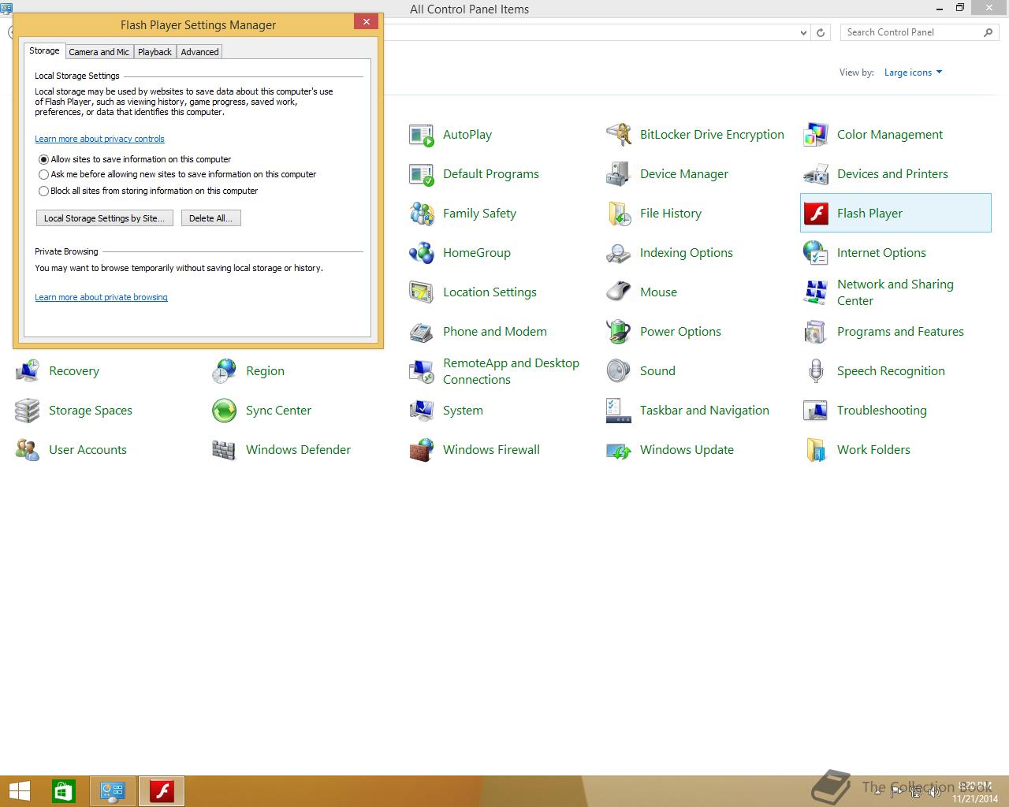1009x807 pixels.
Task: Open Learn more about privacy controls link
Action: click(99, 139)
